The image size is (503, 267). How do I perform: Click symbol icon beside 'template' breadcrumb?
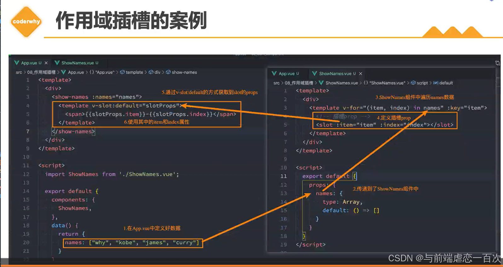[x=122, y=72]
